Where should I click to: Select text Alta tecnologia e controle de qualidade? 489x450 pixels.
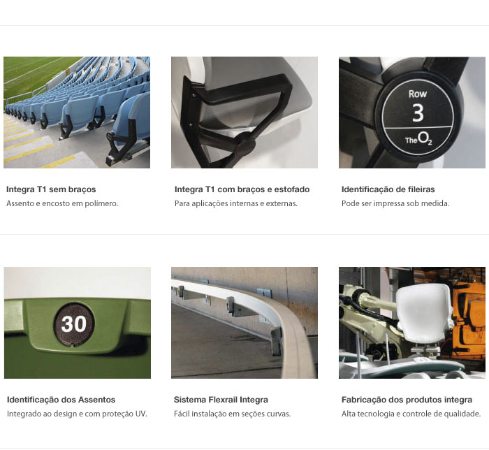pyautogui.click(x=411, y=414)
